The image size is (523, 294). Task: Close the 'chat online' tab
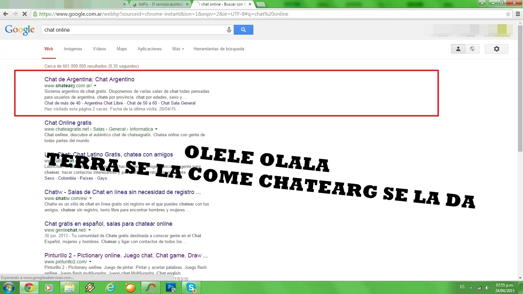[250, 4]
